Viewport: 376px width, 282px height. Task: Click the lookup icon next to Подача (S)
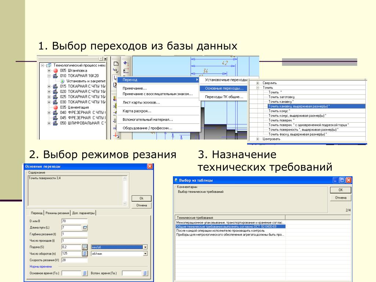(x=85, y=247)
